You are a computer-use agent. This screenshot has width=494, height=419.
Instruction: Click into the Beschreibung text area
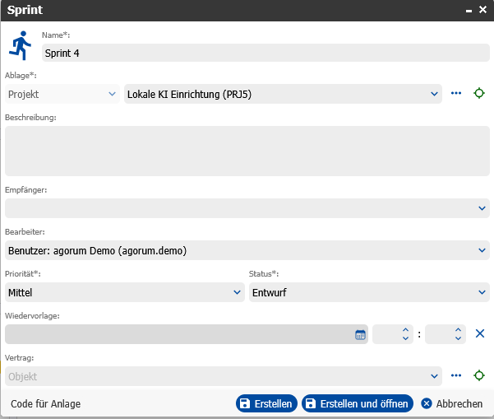click(x=247, y=151)
